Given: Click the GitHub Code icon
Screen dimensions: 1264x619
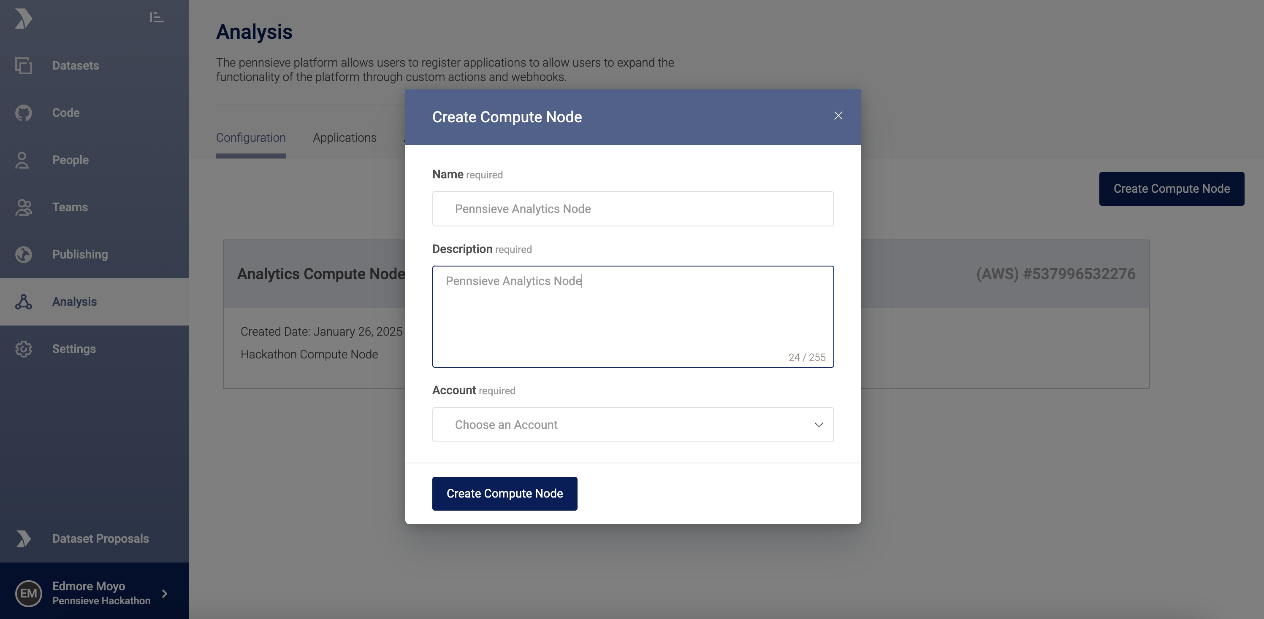Looking at the screenshot, I should tap(23, 113).
